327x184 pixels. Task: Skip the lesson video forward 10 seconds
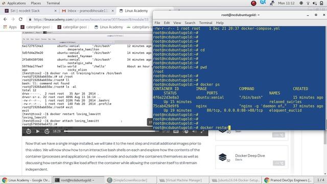[x=47, y=131]
